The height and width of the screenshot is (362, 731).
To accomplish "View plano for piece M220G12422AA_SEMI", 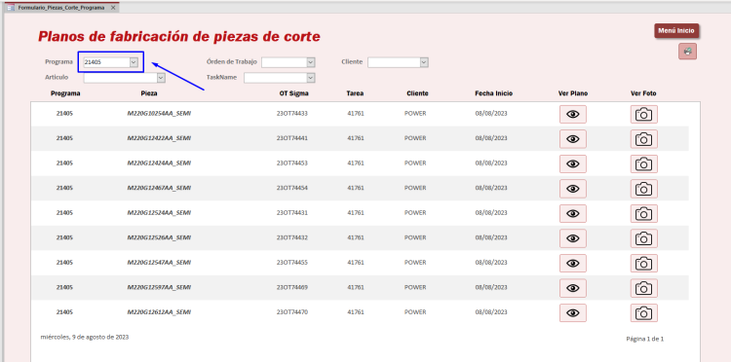I will pyautogui.click(x=572, y=138).
